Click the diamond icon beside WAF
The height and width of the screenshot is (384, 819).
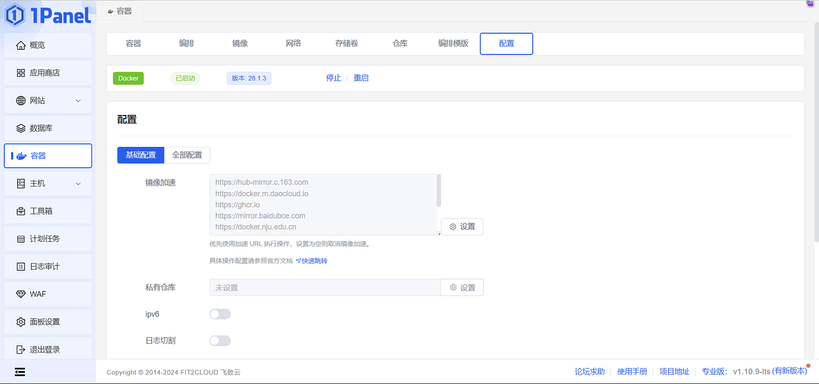21,294
